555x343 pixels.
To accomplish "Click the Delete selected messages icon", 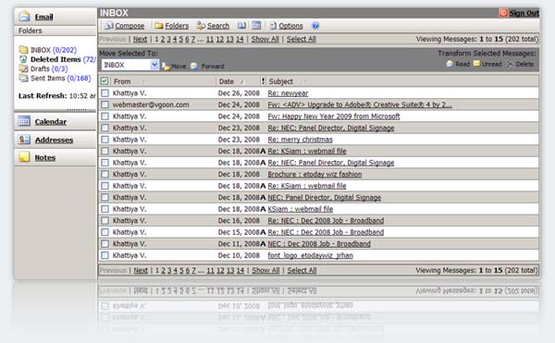I will [509, 65].
